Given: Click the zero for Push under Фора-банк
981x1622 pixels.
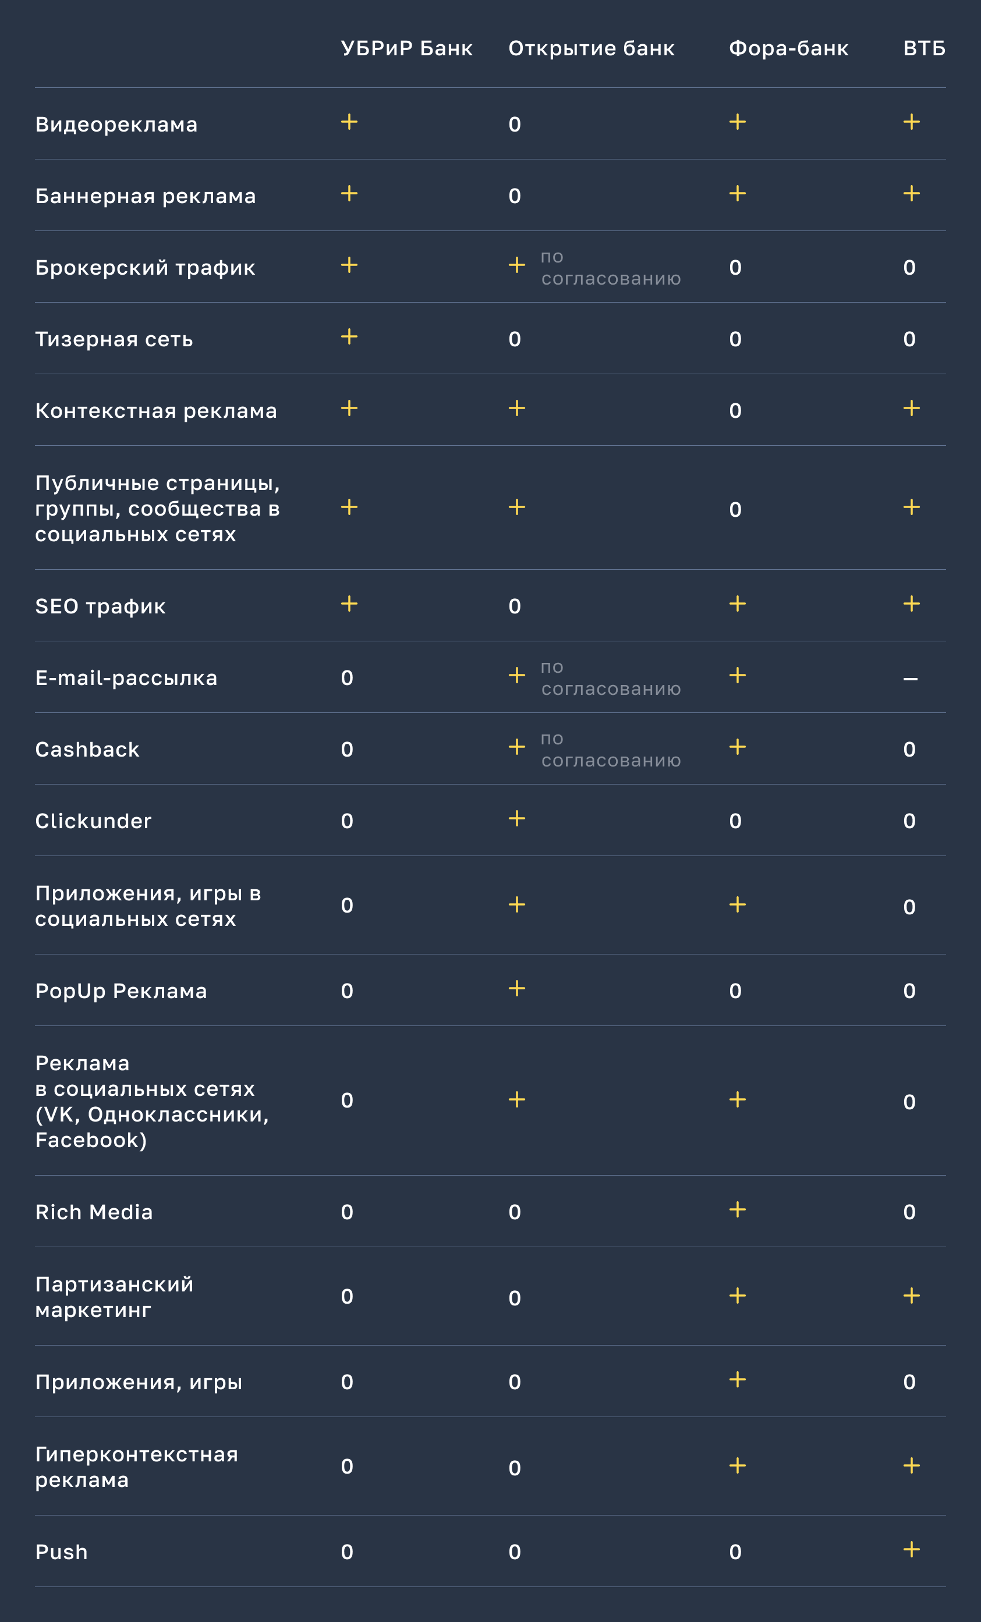Looking at the screenshot, I should point(735,1552).
